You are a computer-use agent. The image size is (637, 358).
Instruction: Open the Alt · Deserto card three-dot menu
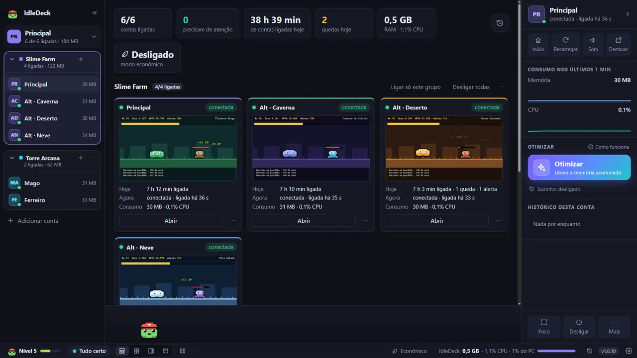click(x=498, y=220)
